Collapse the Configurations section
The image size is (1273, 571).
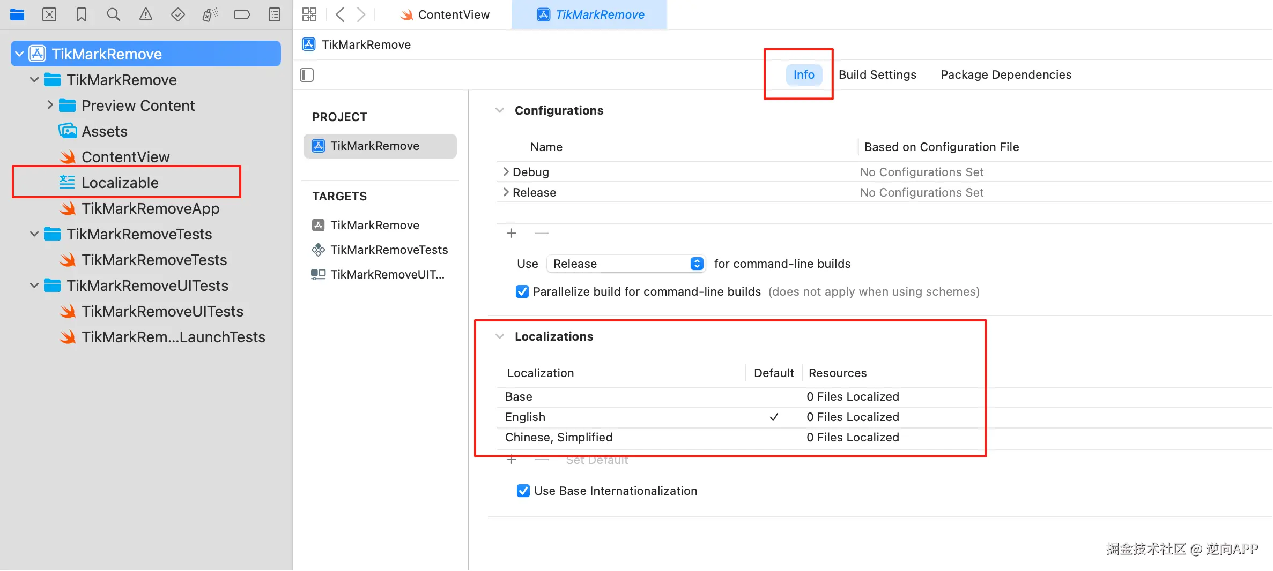[500, 110]
